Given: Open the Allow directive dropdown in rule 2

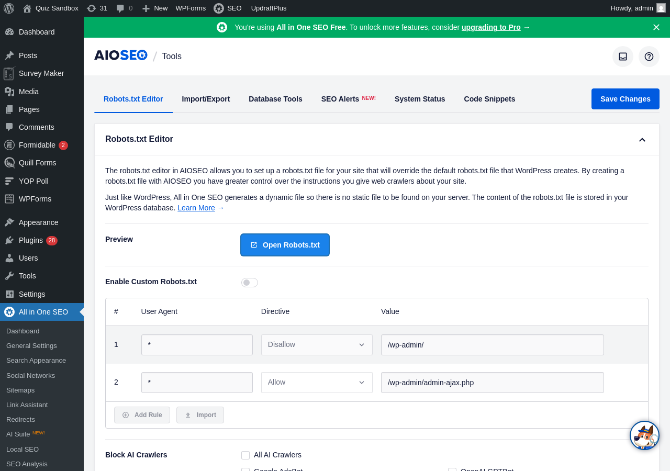Looking at the screenshot, I should tap(317, 383).
